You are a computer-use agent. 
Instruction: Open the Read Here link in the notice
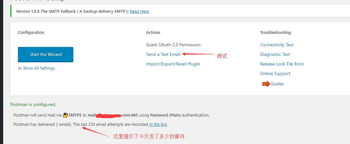139,11
